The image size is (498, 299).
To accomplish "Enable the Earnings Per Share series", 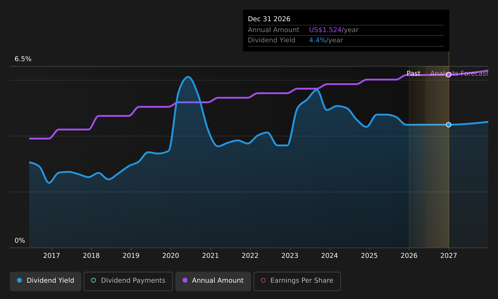I will pos(297,281).
